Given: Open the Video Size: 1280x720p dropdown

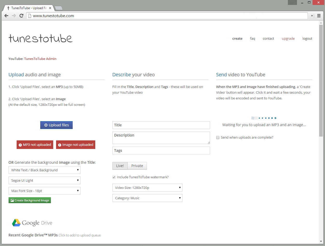Looking at the screenshot, I should (x=147, y=188).
